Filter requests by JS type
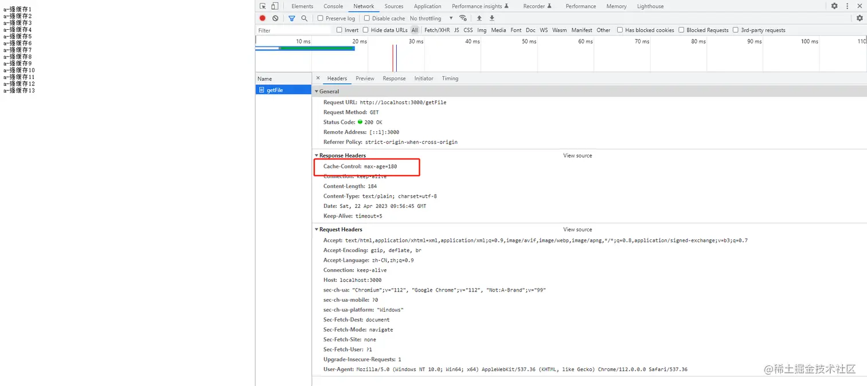 [x=456, y=30]
